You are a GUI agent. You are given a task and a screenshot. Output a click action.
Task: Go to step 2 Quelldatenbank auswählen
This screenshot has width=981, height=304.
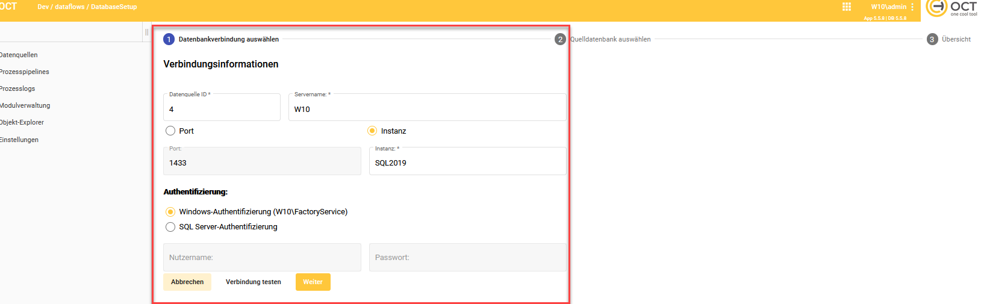point(561,39)
